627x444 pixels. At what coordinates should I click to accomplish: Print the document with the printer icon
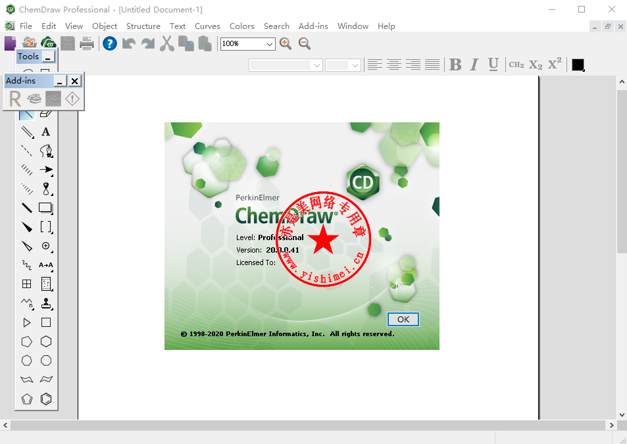click(x=87, y=43)
